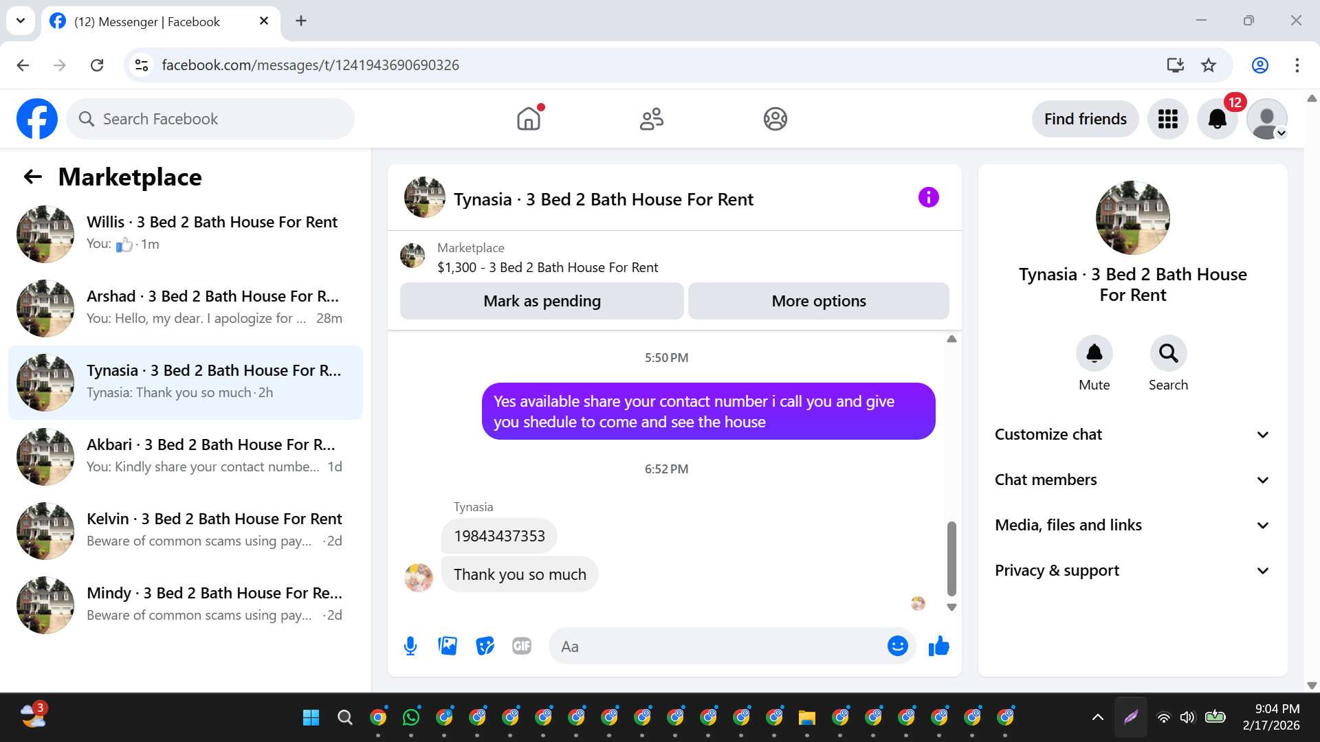This screenshot has width=1320, height=742.
Task: Search in conversation magnifier icon
Action: point(1168,354)
